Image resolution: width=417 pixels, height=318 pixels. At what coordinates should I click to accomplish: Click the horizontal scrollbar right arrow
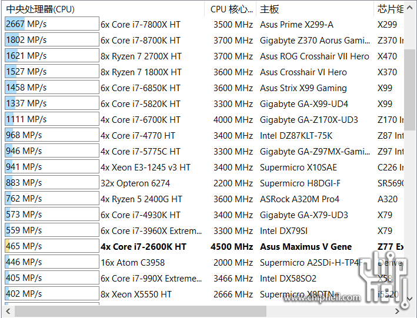[x=397, y=311]
